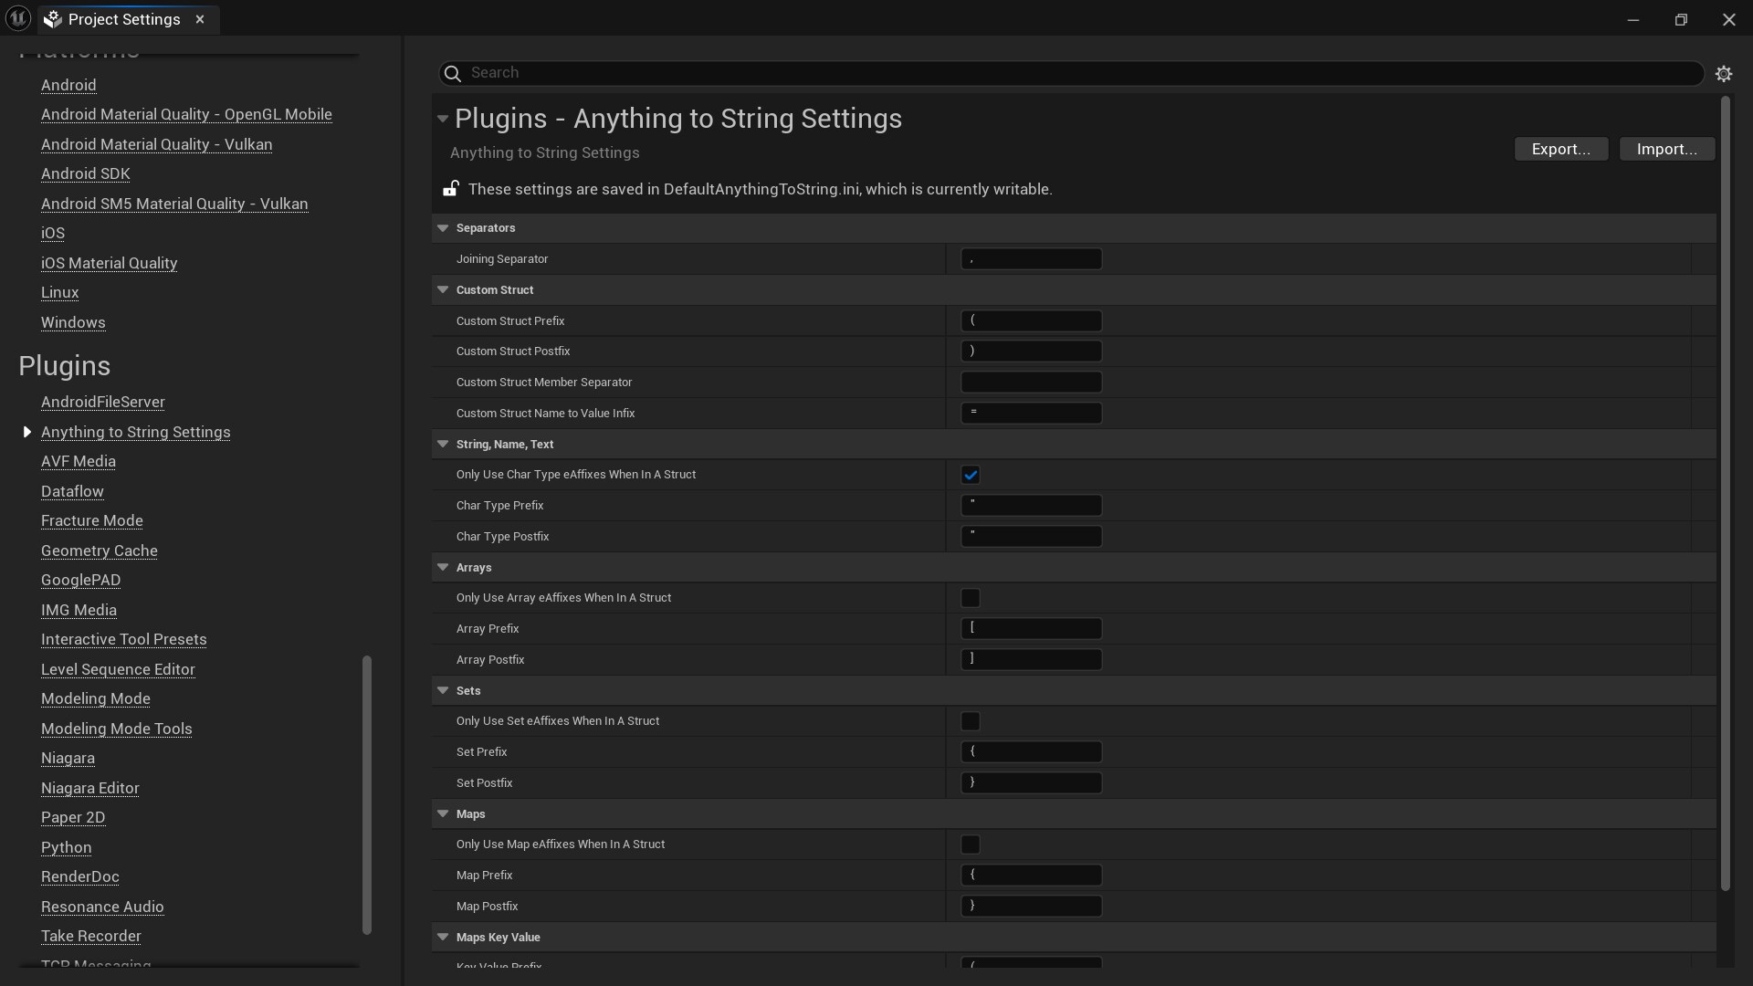
Task: Open Android Material Quality - OpenGL Mobile
Action: pyautogui.click(x=186, y=114)
